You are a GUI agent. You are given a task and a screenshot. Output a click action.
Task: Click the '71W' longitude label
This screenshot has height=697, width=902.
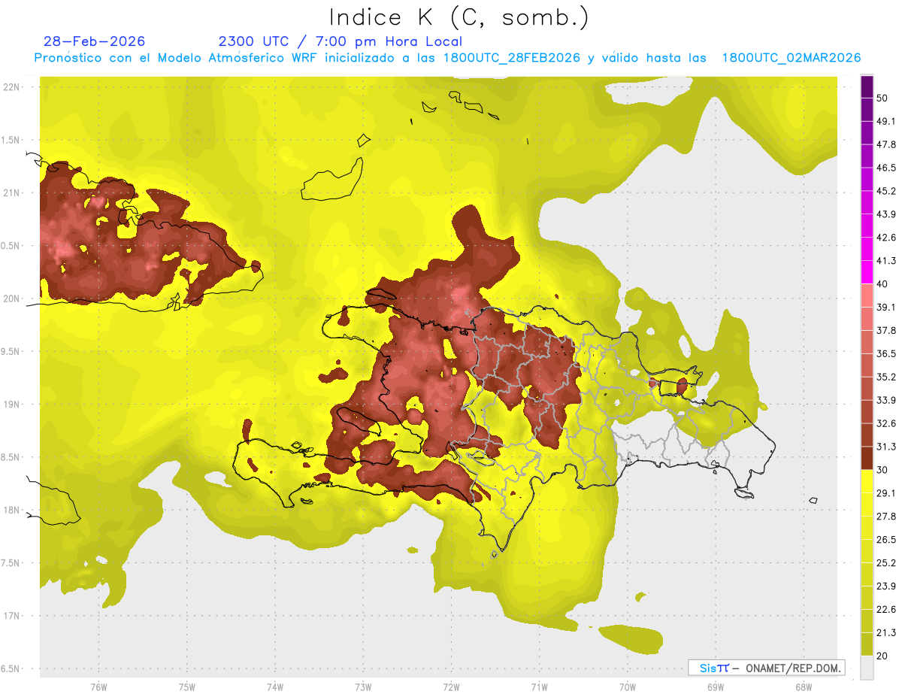539,687
